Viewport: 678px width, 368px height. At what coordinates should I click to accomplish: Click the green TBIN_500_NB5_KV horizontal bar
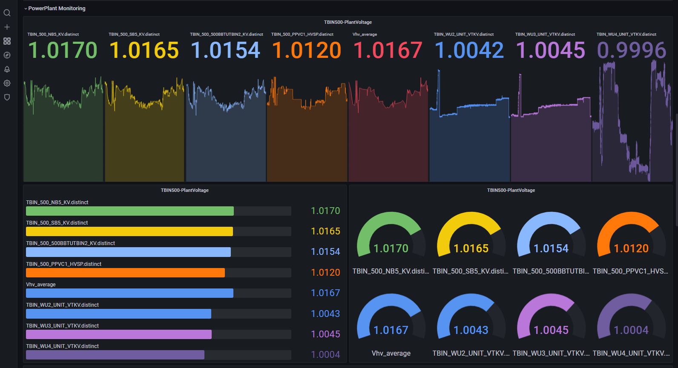pos(129,211)
